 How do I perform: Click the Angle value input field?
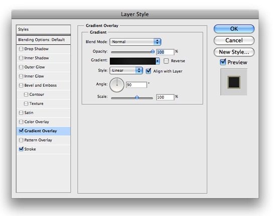pyautogui.click(x=136, y=85)
